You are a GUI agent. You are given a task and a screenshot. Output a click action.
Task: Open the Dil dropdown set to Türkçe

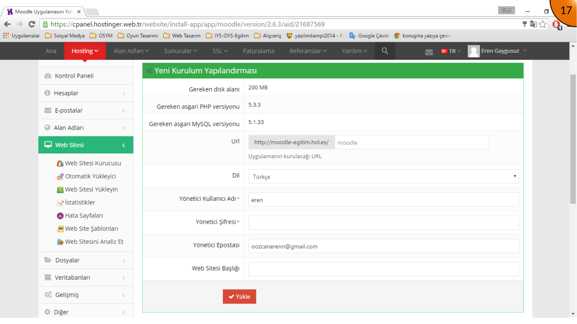384,176
